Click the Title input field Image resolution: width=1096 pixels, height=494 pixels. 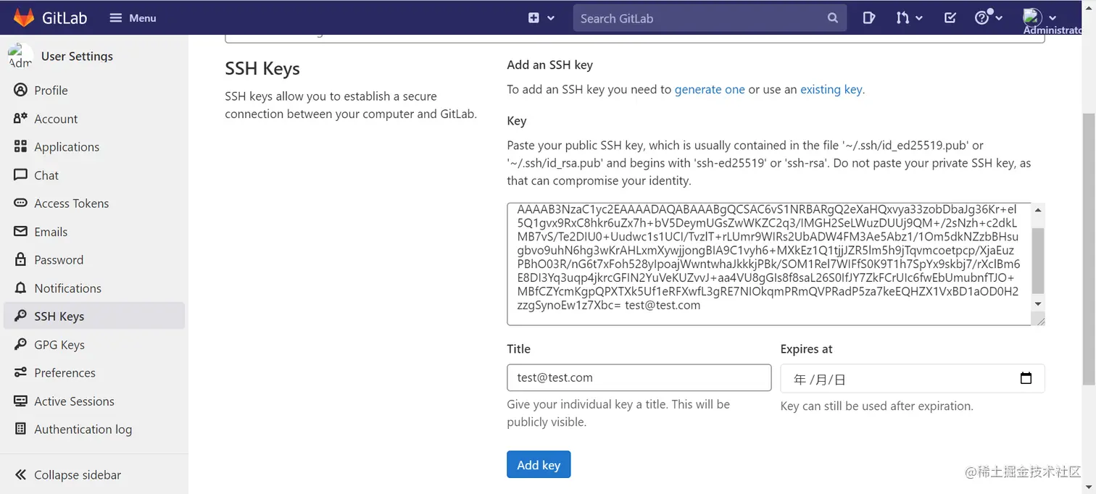639,377
